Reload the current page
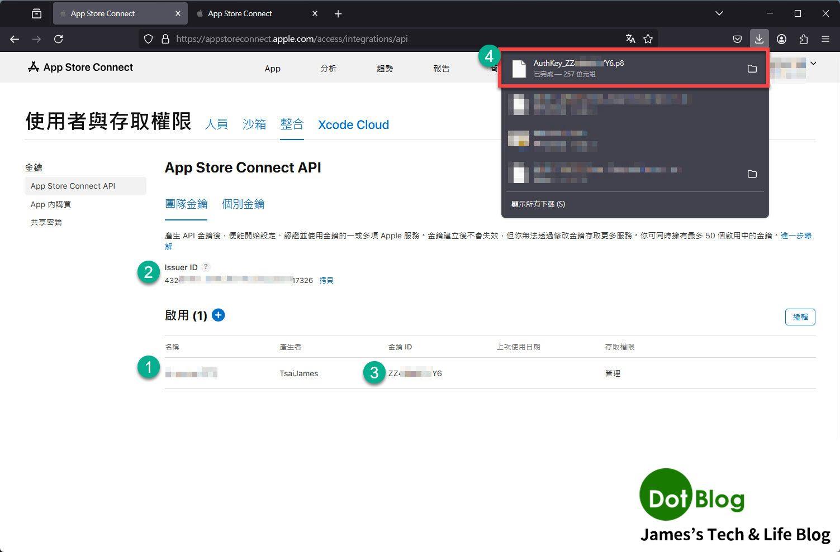840x552 pixels. tap(58, 39)
